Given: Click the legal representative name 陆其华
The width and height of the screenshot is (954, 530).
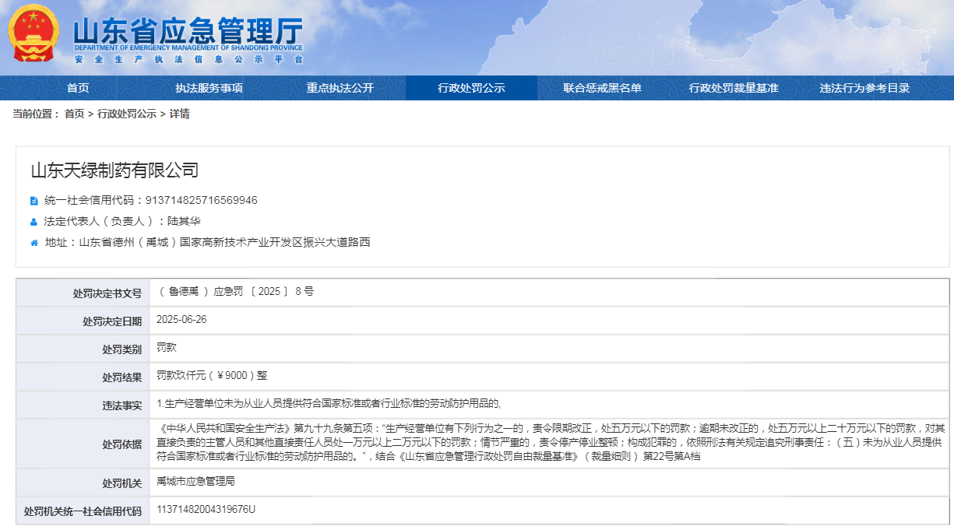Looking at the screenshot, I should [x=185, y=222].
